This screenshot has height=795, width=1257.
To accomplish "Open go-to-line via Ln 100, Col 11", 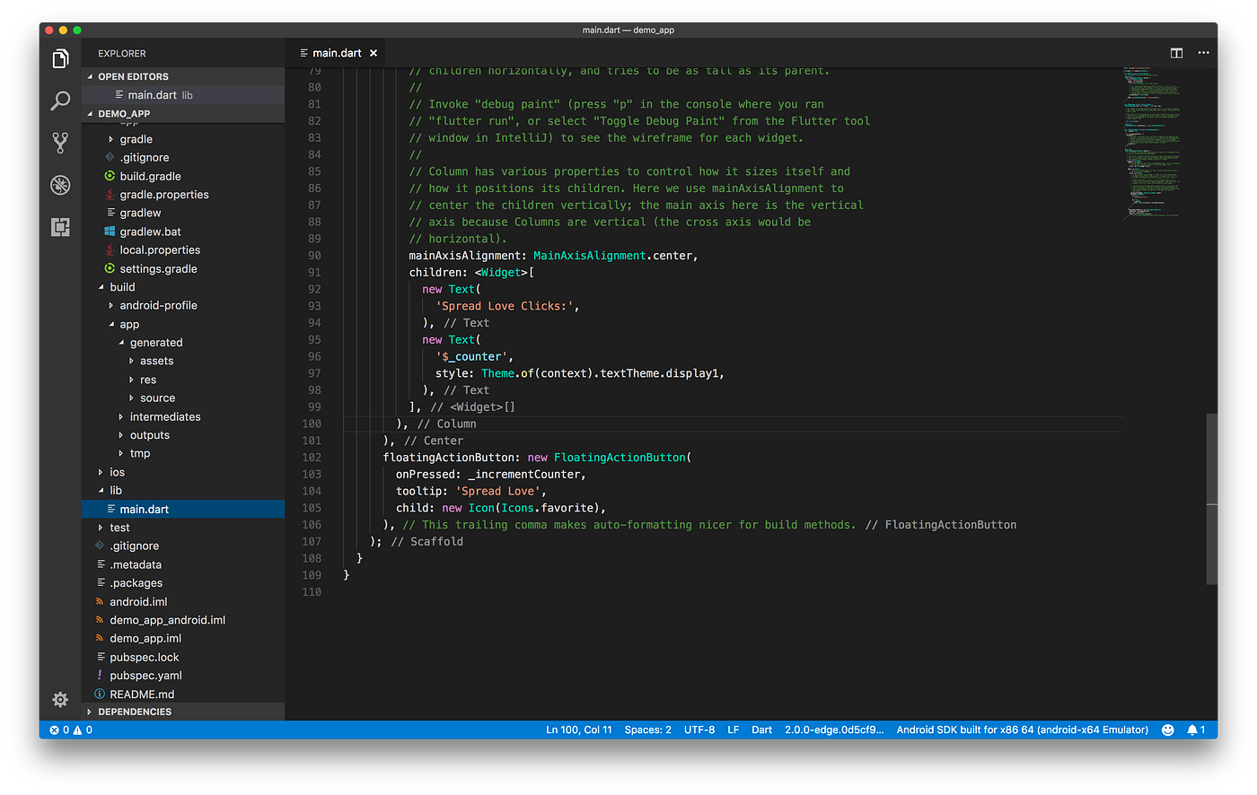I will click(x=579, y=729).
